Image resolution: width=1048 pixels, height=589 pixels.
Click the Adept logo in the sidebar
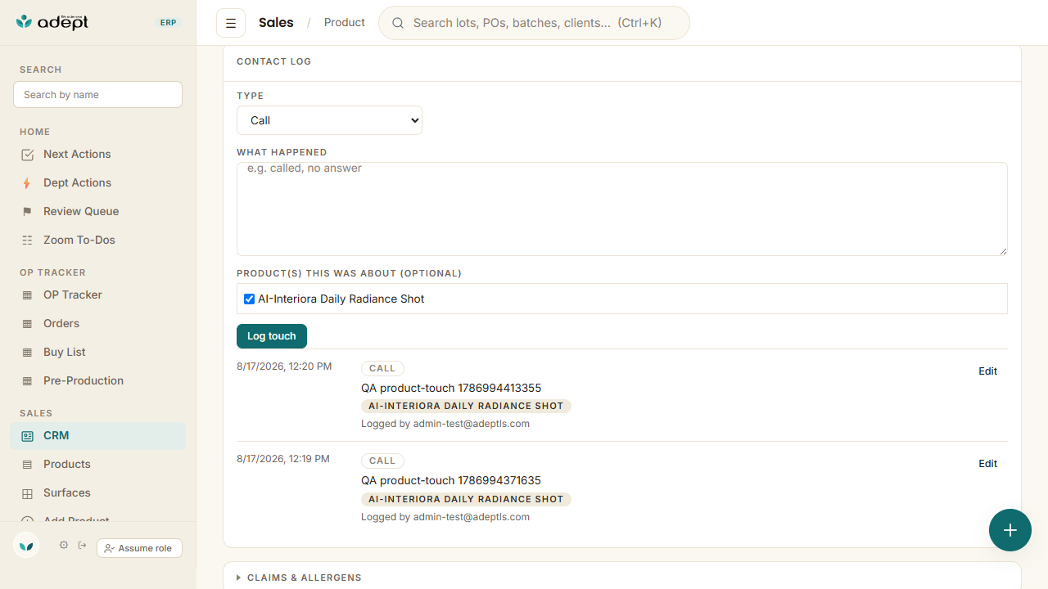[52, 22]
